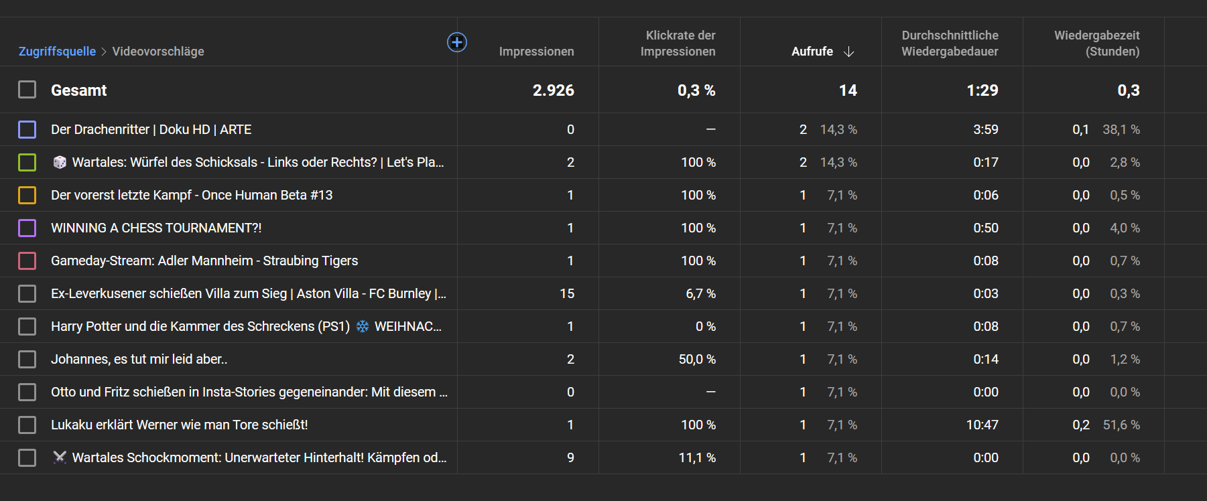Click Videovorschläge breadcrumb text

click(158, 52)
